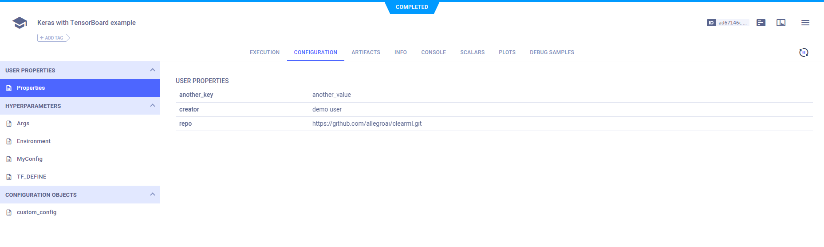The width and height of the screenshot is (824, 247).
Task: Toggle the auto-refresh icon
Action: point(804,52)
